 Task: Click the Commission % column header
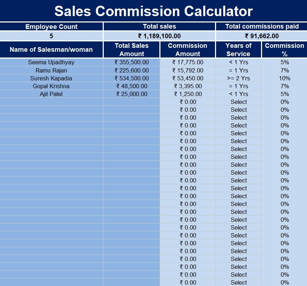tap(284, 50)
